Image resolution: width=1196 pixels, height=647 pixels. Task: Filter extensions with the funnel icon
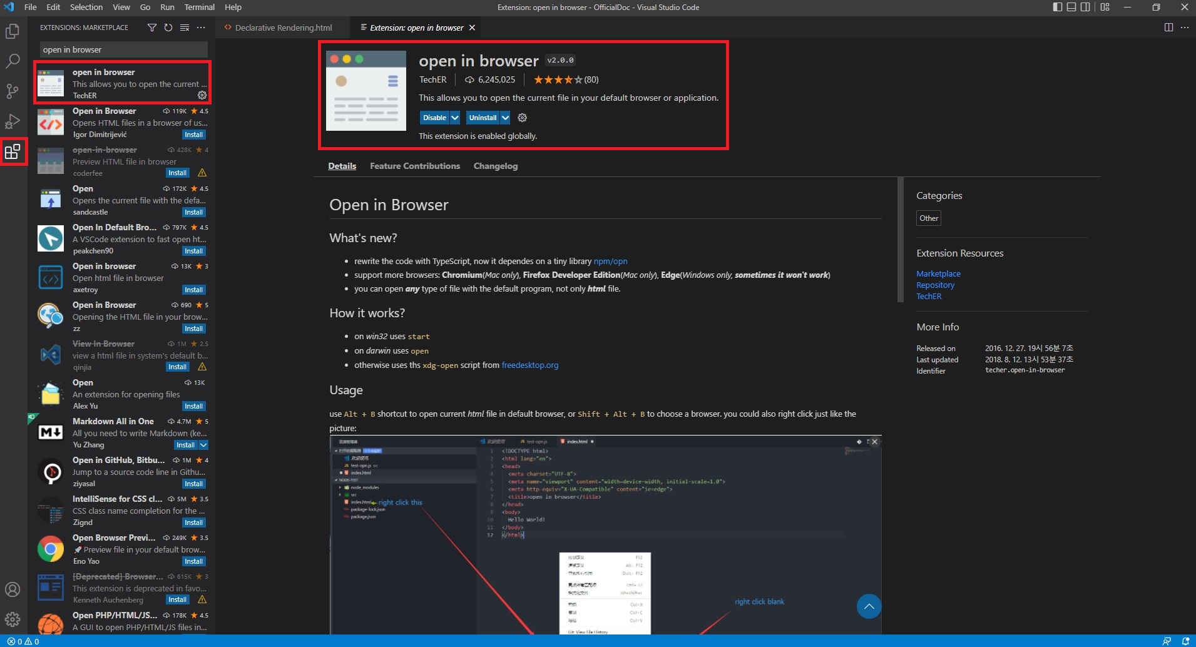[152, 28]
